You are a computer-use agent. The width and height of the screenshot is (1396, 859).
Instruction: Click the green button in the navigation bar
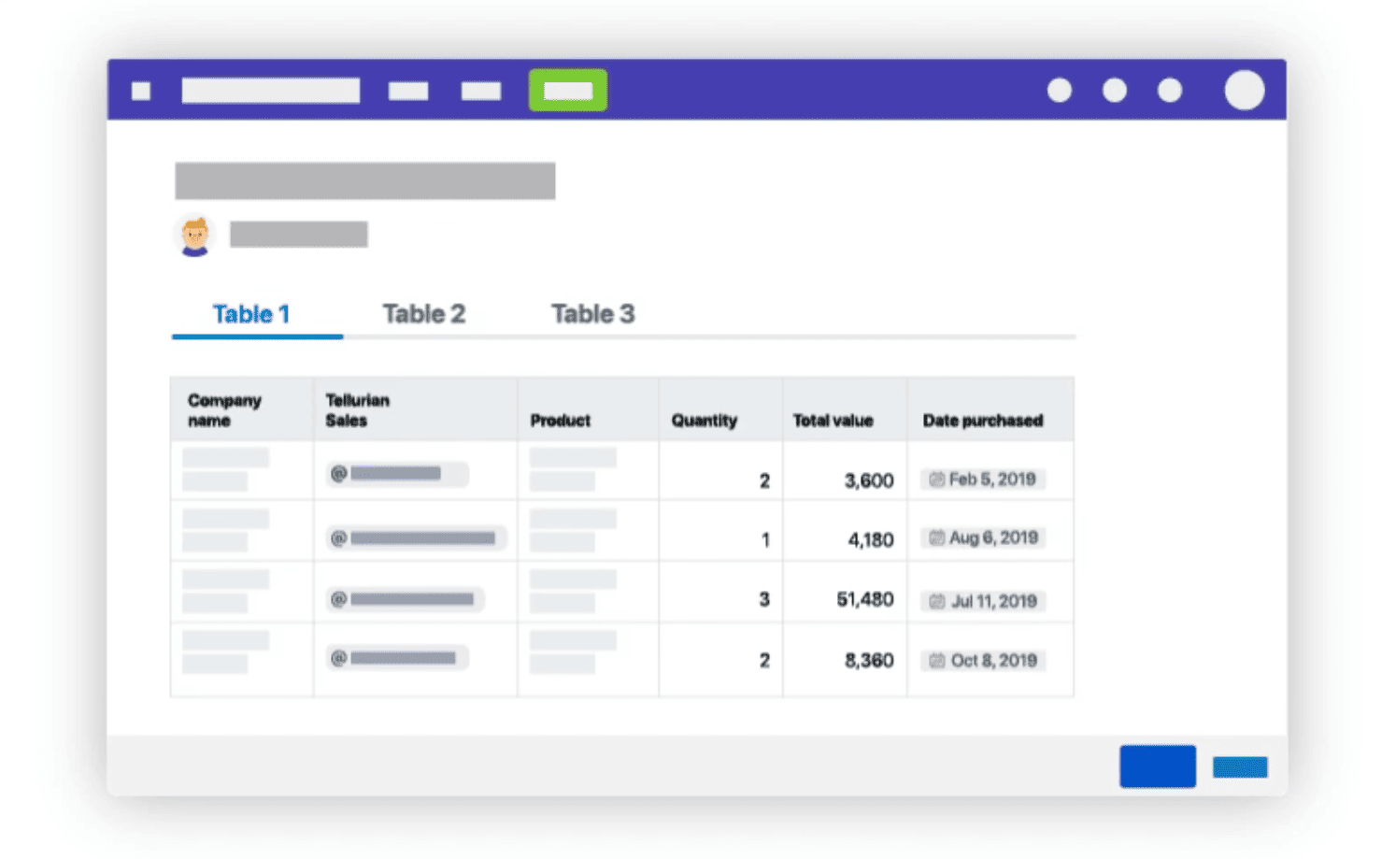567,91
